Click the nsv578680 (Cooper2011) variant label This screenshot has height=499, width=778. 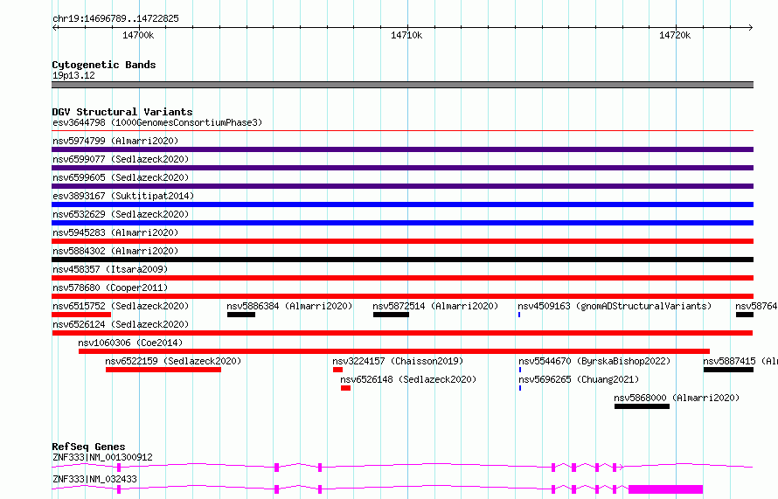click(x=110, y=288)
